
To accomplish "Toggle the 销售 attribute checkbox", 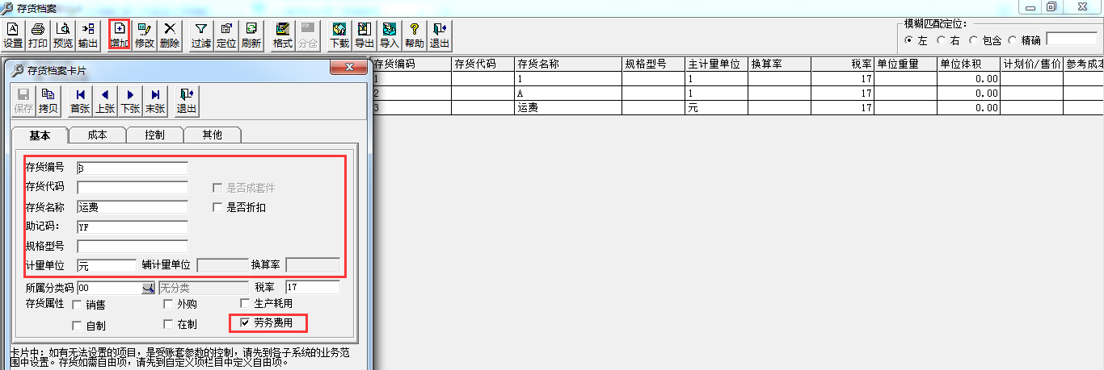I will coord(77,305).
